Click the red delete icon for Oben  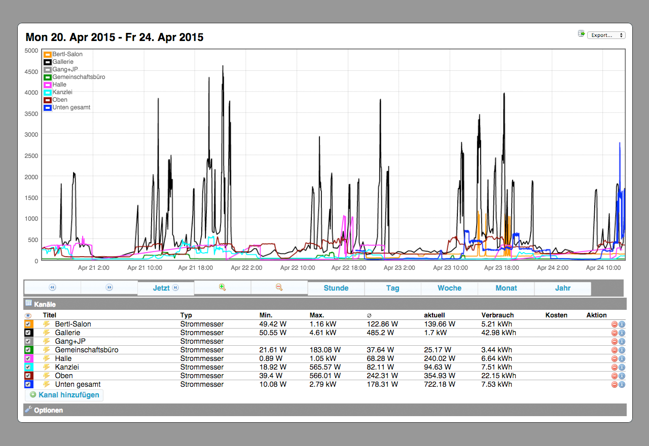[x=615, y=376]
